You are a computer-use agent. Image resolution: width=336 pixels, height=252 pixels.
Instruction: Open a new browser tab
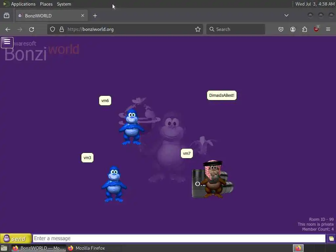pos(95,16)
